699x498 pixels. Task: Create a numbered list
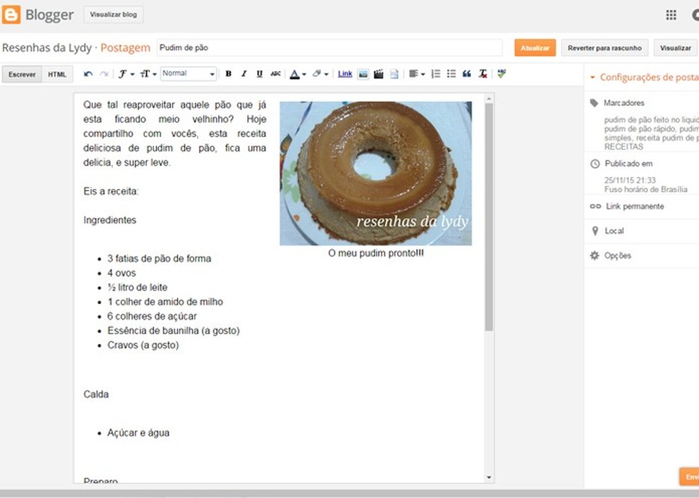436,74
